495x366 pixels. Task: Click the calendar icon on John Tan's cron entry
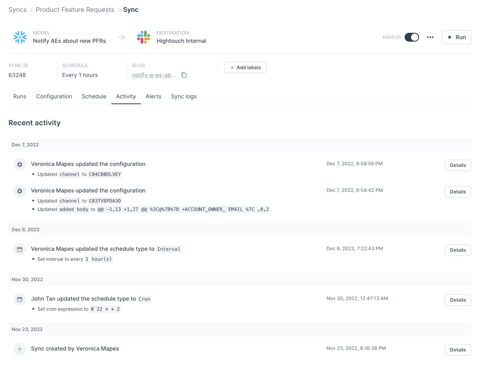pyautogui.click(x=19, y=299)
